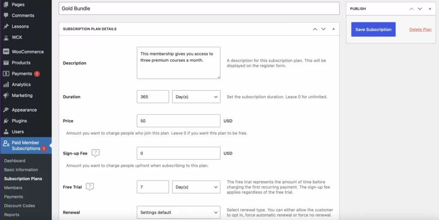Viewport: 439px width, 220px height.
Task: Go to the Discount Codes submenu item
Action: tap(20, 205)
